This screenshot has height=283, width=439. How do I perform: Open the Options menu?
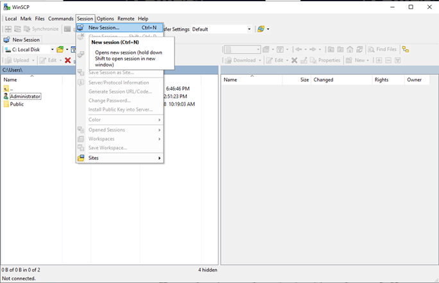[x=105, y=19]
